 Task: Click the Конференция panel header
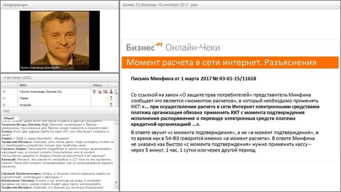pos(60,5)
